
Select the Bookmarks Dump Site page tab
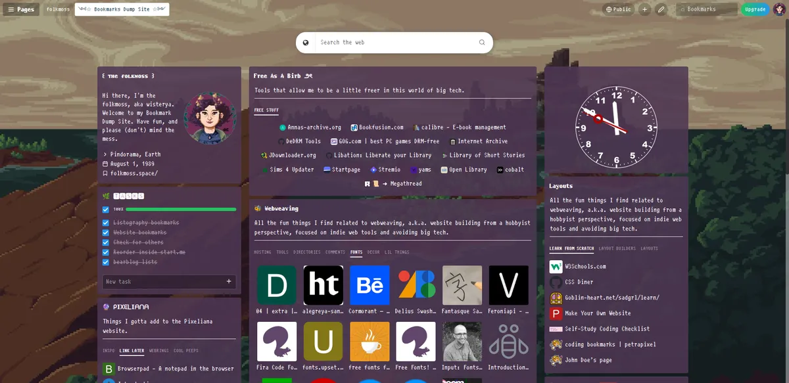[x=122, y=10]
